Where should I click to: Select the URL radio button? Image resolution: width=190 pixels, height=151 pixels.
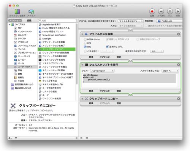pyautogui.click(x=85, y=47)
